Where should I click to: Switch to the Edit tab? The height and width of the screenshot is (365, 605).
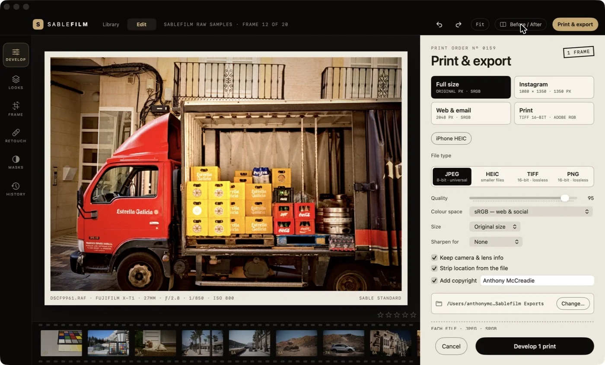142,25
